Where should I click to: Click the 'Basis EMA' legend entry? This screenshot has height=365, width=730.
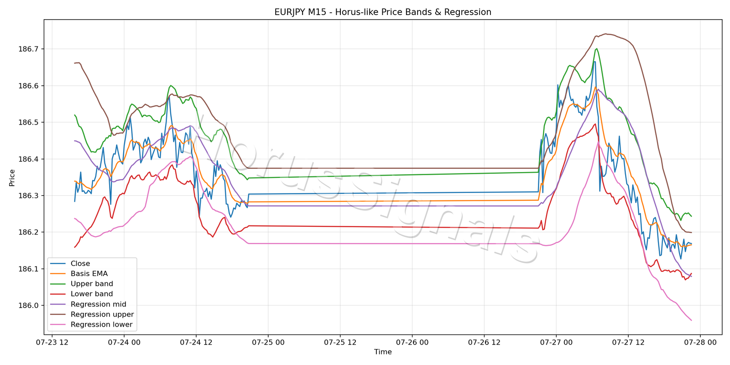(79, 274)
